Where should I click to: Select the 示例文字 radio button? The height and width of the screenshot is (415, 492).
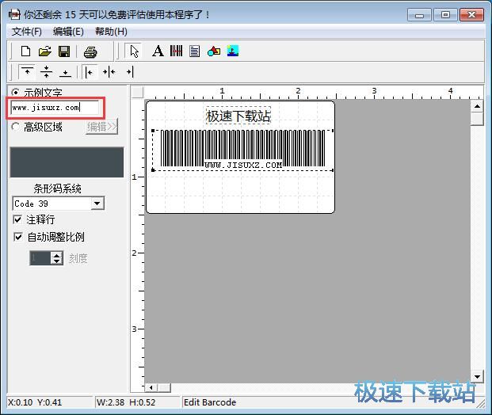point(16,93)
